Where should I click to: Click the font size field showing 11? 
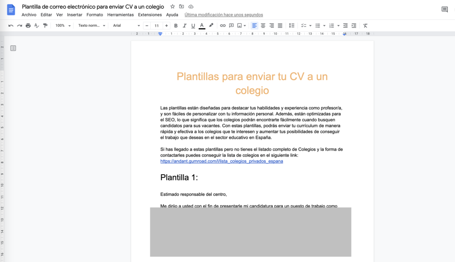[157, 25]
